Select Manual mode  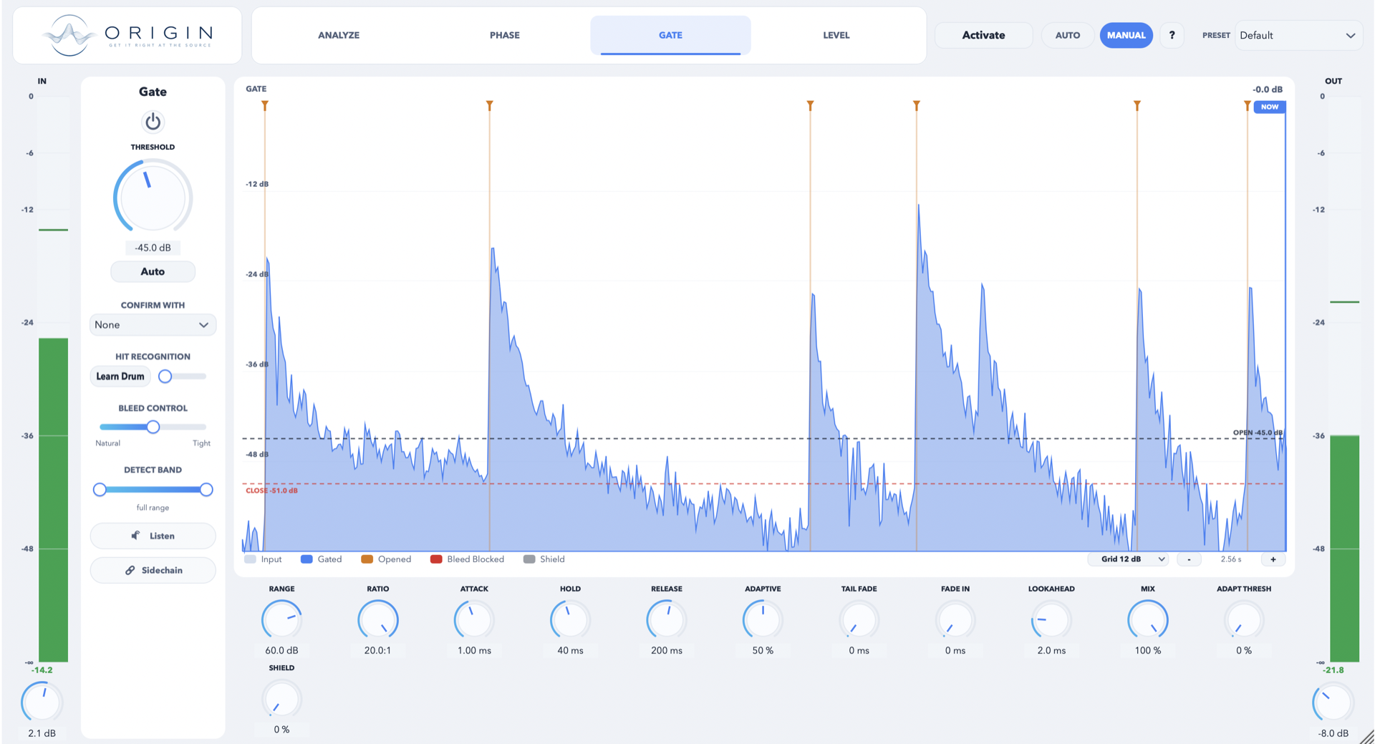(1126, 35)
